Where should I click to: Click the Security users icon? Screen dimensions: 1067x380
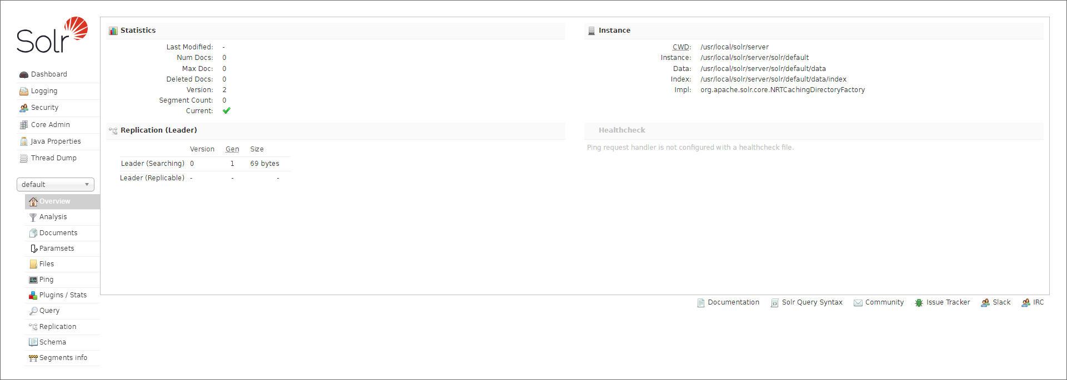click(24, 108)
